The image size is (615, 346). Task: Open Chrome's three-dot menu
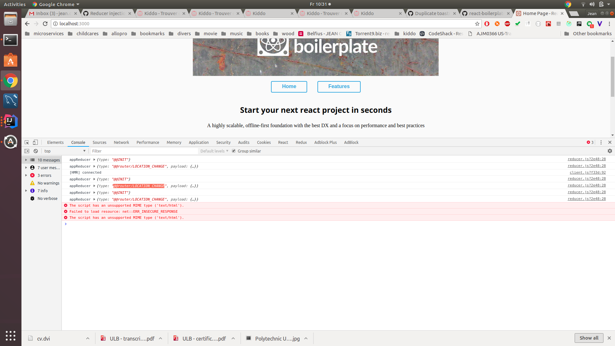609,24
